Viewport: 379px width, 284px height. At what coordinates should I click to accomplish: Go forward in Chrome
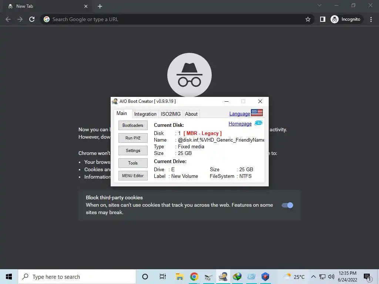point(20,19)
